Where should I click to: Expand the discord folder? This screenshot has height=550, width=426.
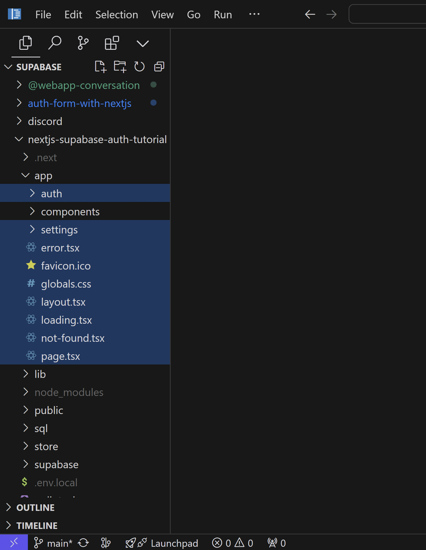[x=85, y=121]
